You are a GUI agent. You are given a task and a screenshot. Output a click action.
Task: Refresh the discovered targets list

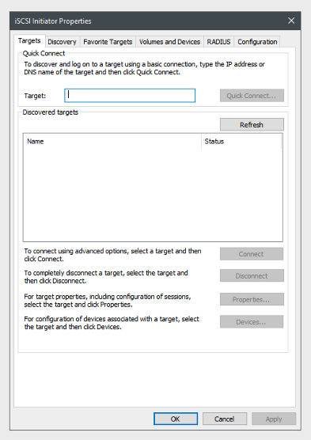(x=252, y=124)
